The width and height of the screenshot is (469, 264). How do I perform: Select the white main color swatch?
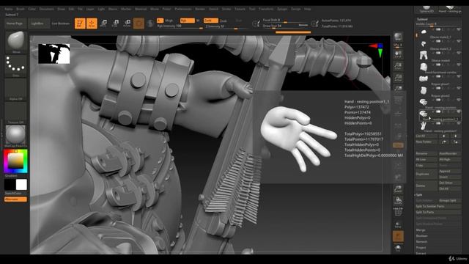click(x=21, y=185)
